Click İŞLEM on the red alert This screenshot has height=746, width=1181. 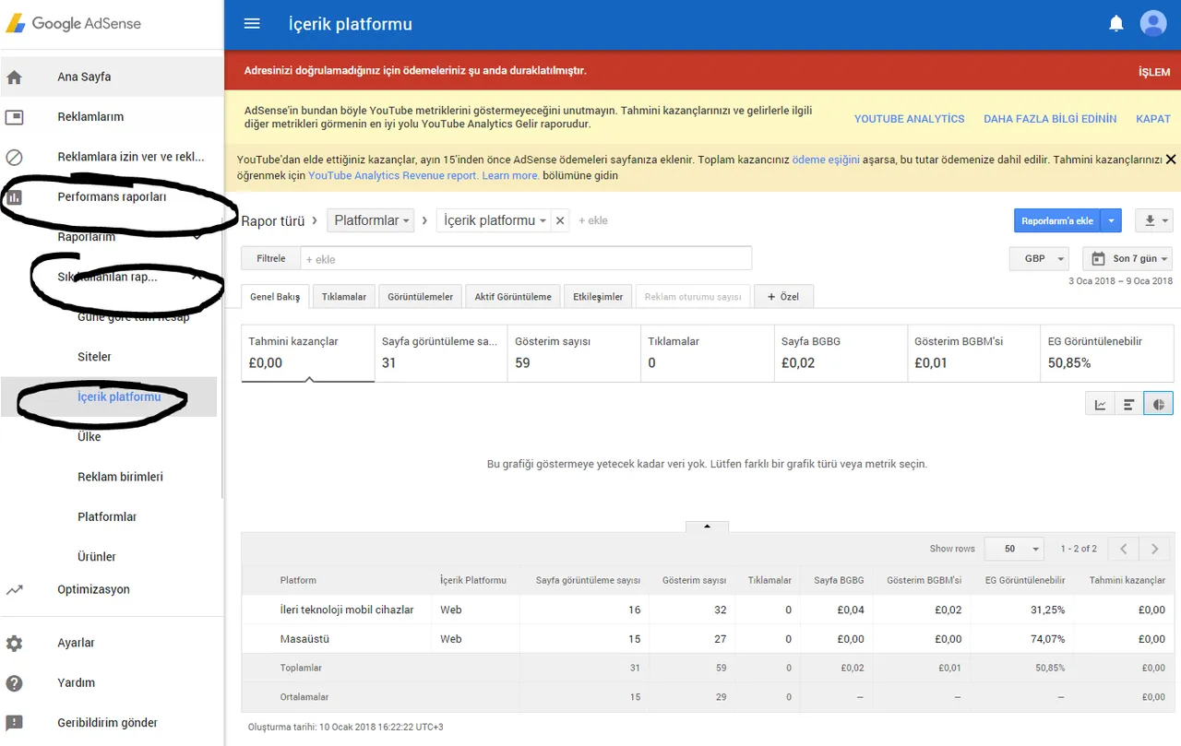tap(1154, 72)
